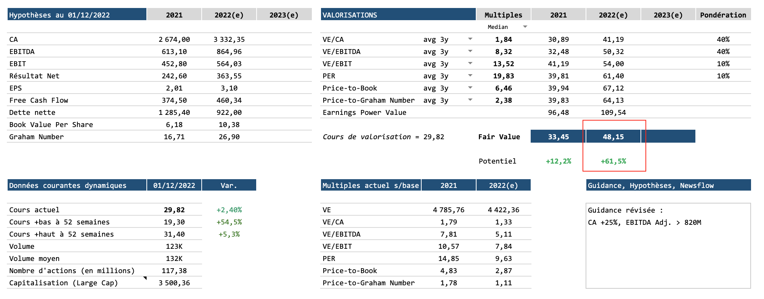Select the Cours actuel value 29,82
Viewport: 764px width, 299px height.
[174, 210]
